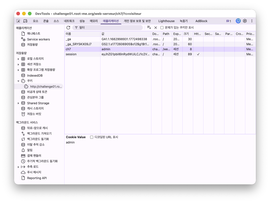Focus the 필터 cookie filter field

point(108,27)
